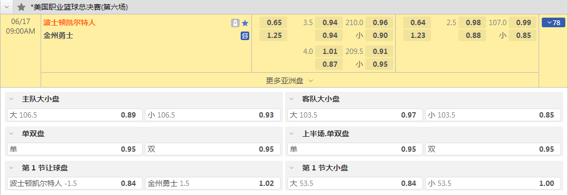Collapse the league header chevron
Screen dimensions: 568x195
coord(6,7)
